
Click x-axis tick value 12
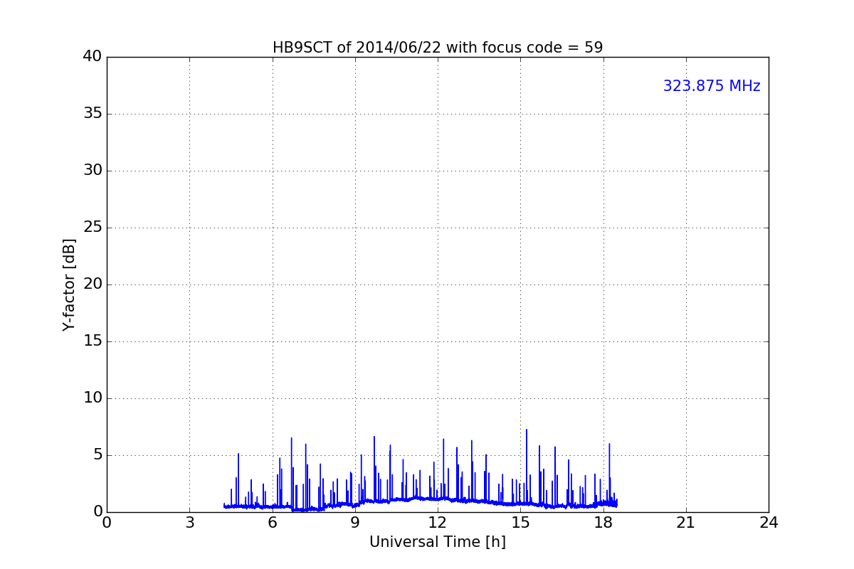point(438,523)
